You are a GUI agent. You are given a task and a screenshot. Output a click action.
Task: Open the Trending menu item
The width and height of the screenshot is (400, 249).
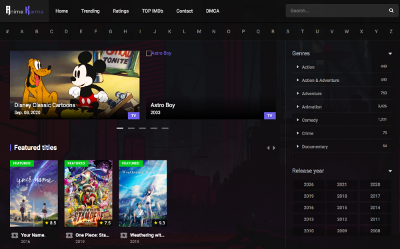[90, 11]
